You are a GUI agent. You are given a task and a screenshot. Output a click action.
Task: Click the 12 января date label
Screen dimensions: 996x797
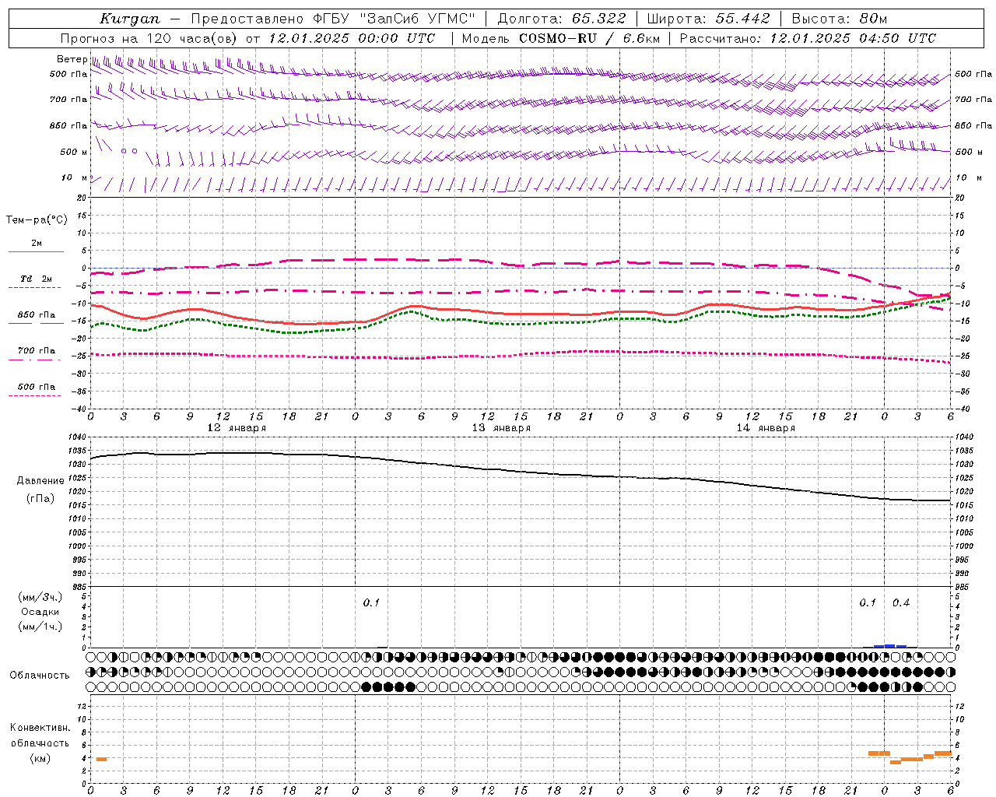click(237, 427)
